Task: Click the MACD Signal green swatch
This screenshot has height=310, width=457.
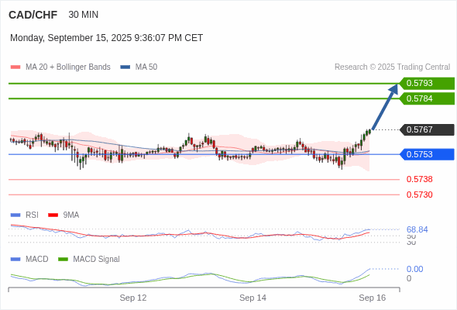Action: [63, 260]
